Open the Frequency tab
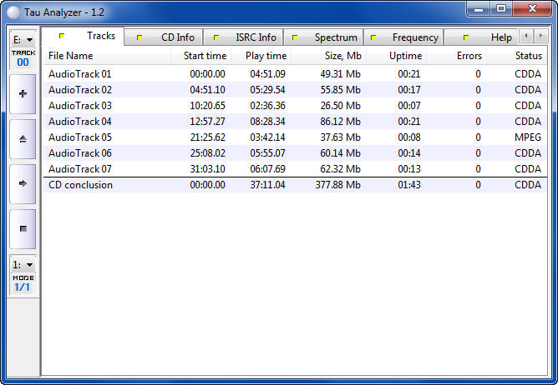Screen dimensions: 558x385 (406, 37)
